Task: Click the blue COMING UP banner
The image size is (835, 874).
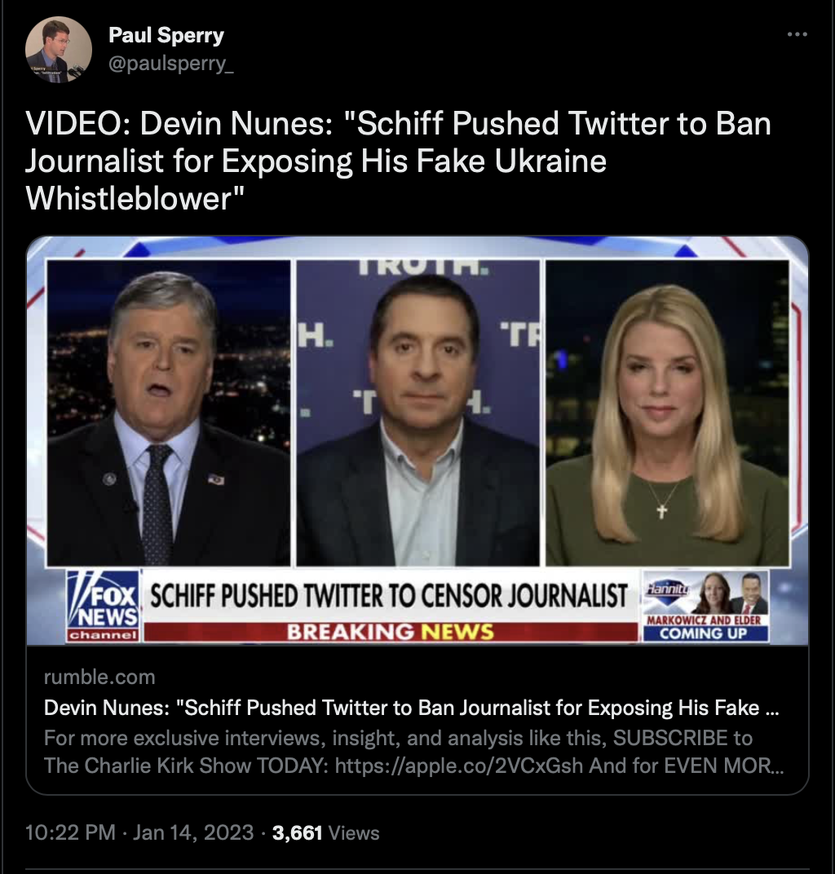Action: [705, 633]
